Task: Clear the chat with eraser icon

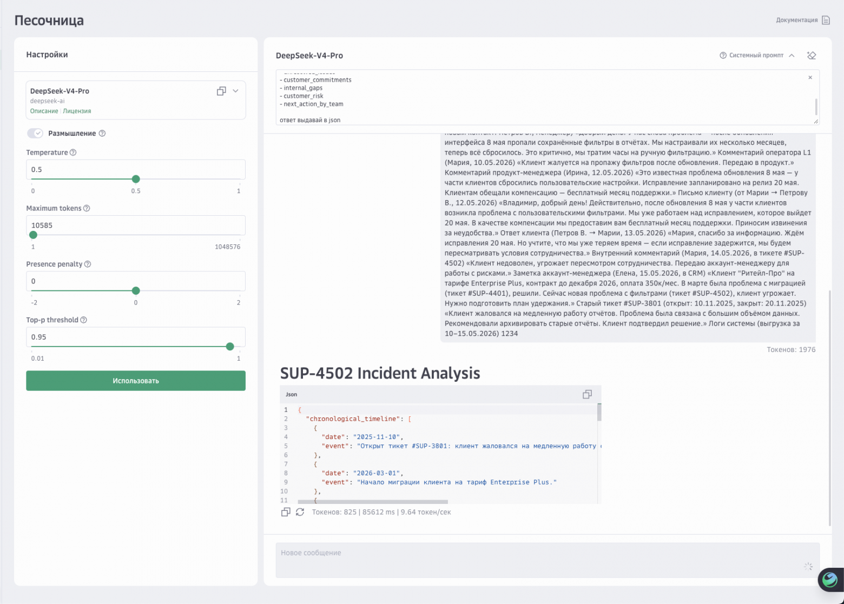Action: tap(811, 55)
